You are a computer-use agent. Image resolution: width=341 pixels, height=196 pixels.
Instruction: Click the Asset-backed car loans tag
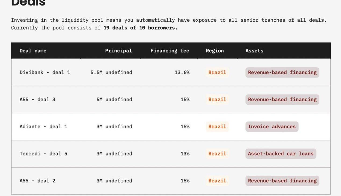(281, 154)
